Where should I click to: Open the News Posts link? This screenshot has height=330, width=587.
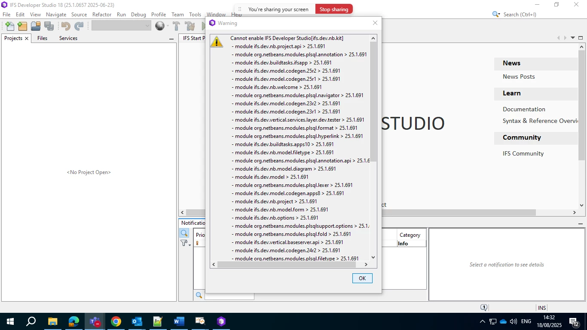(519, 76)
